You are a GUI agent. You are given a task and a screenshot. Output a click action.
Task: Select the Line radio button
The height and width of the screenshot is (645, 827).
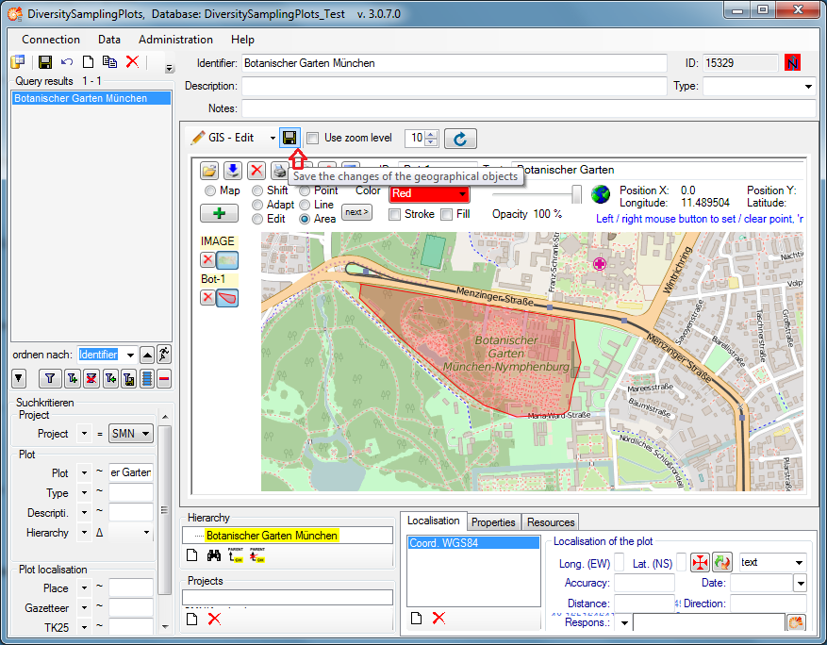tap(306, 205)
